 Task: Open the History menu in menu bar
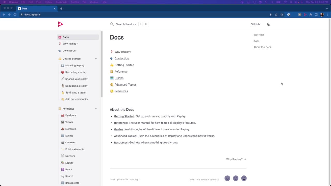pos(48,2)
